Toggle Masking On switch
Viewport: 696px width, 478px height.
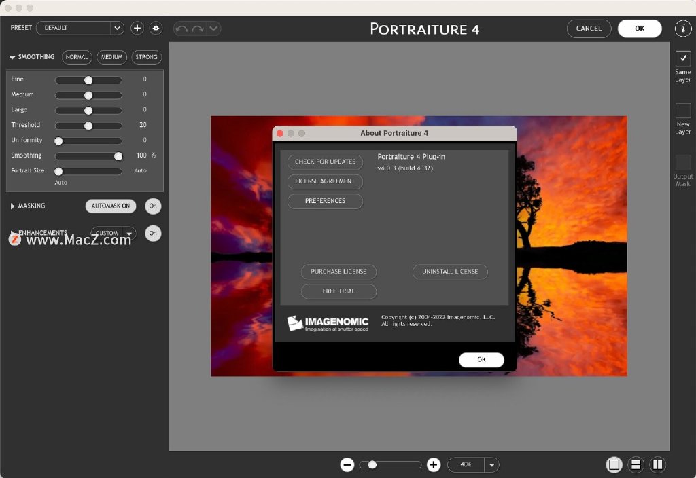(x=153, y=206)
